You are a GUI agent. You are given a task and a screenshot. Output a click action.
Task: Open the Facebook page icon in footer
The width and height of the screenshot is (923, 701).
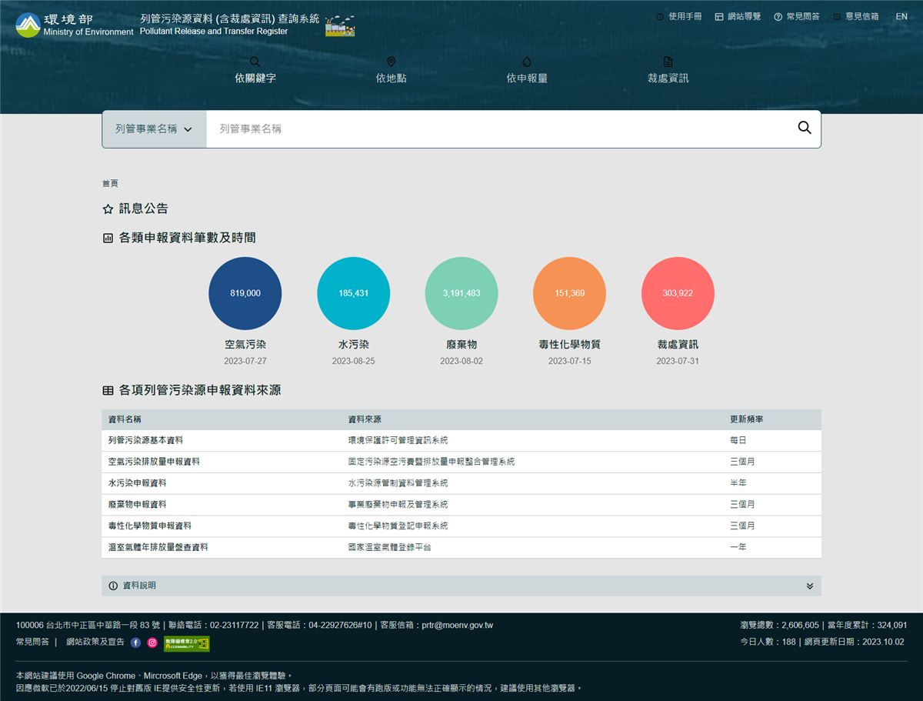(x=135, y=643)
